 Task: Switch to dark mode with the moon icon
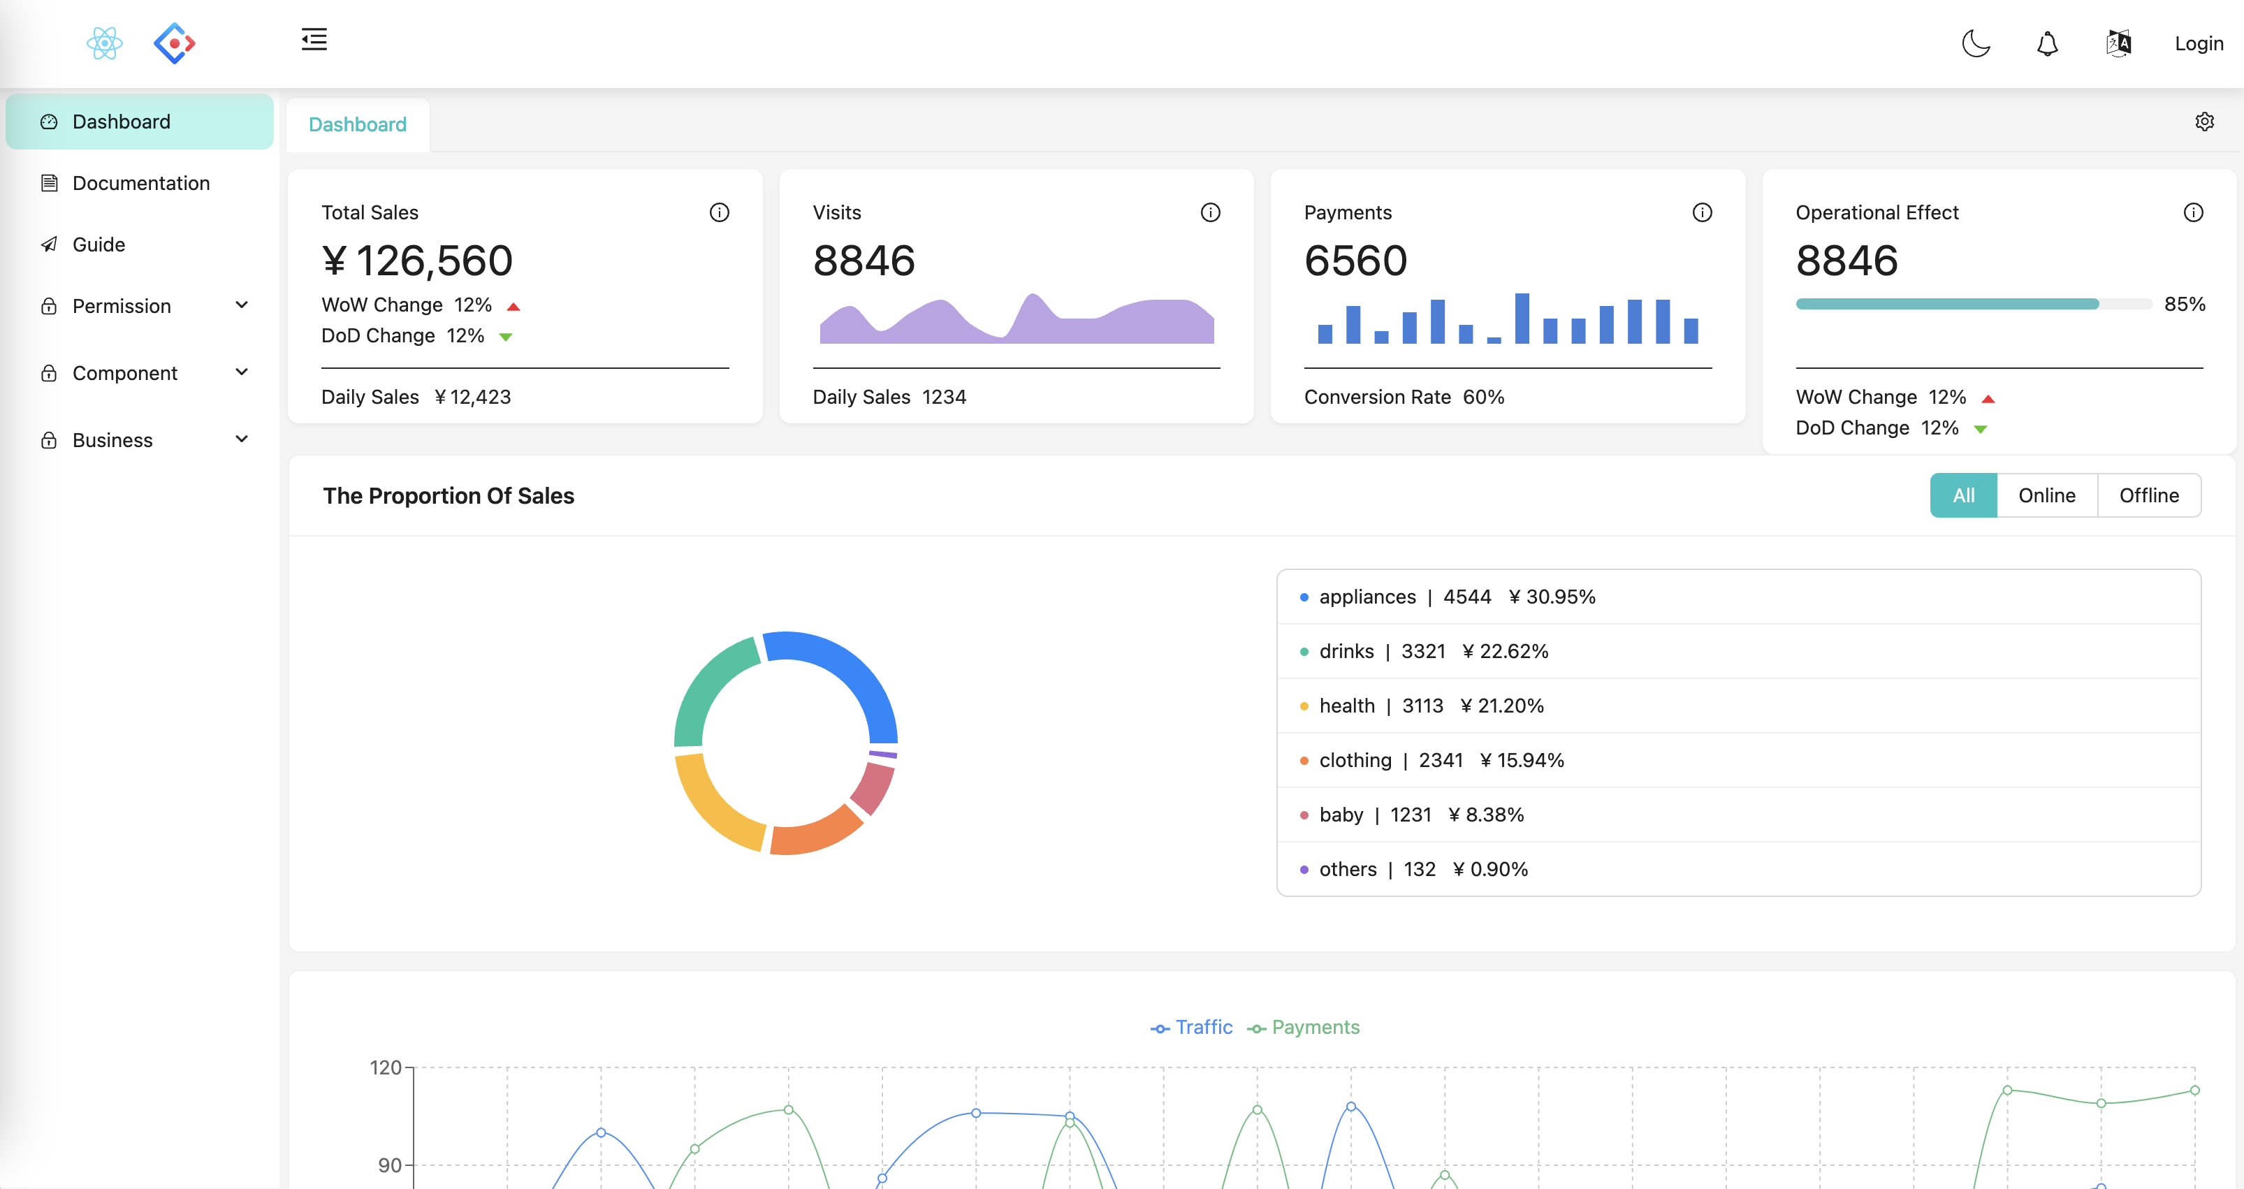pos(1976,43)
